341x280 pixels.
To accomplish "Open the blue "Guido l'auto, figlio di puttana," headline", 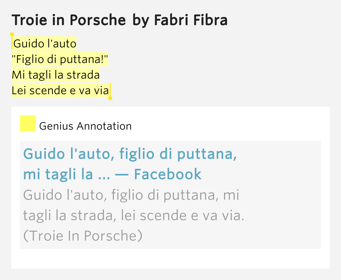I will tap(130, 154).
